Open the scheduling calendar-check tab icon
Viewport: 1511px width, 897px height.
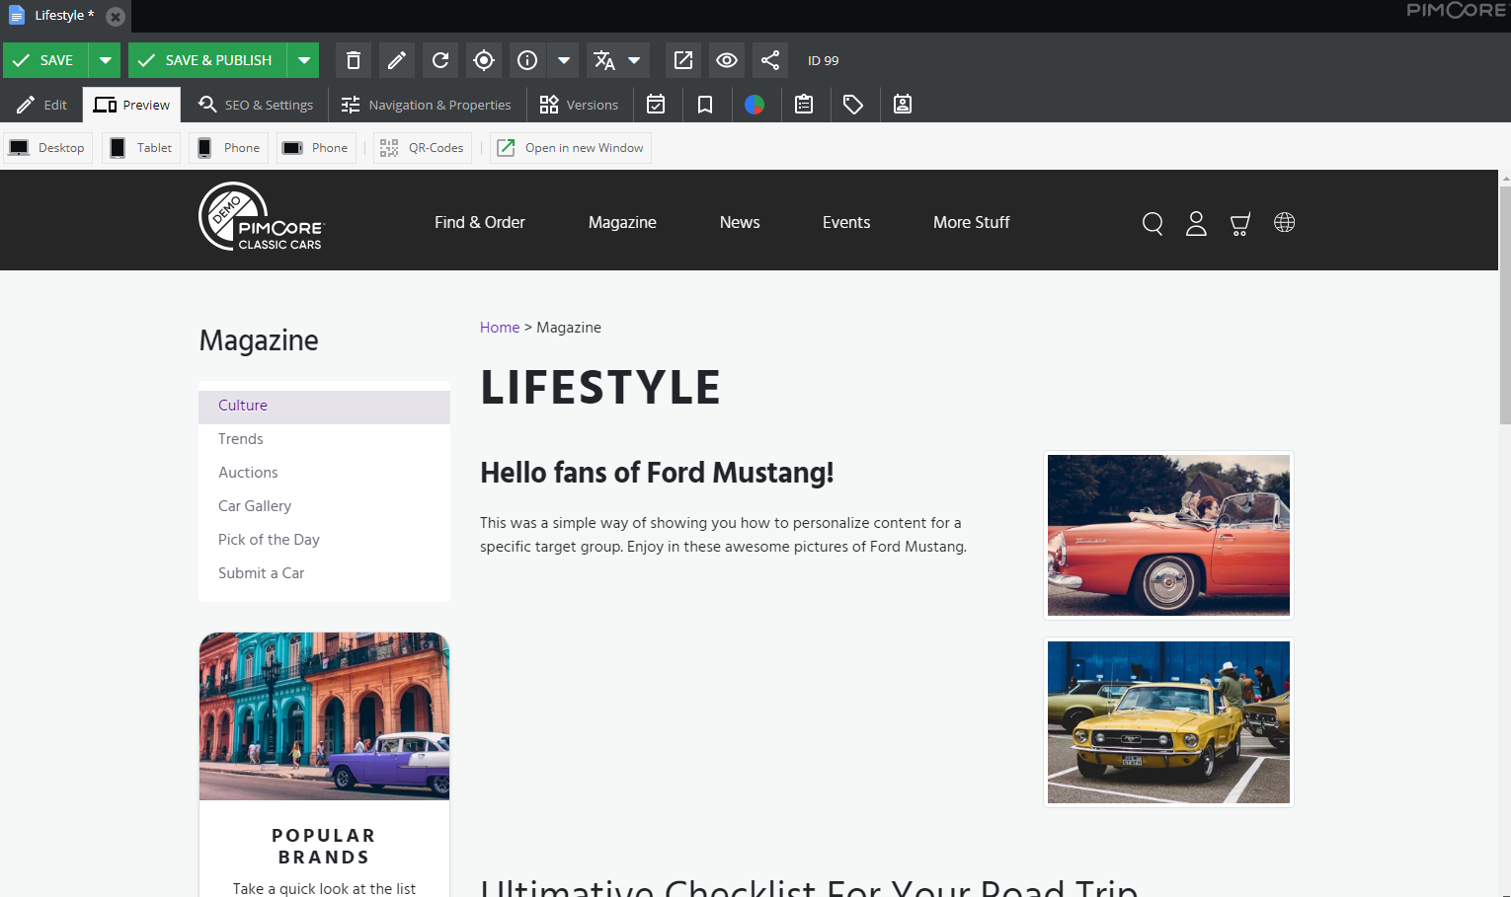656,105
